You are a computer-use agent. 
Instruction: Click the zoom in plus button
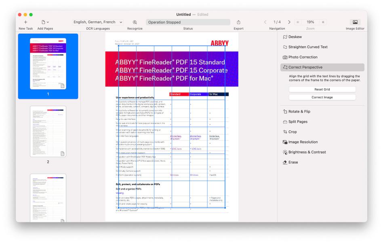coord(323,22)
